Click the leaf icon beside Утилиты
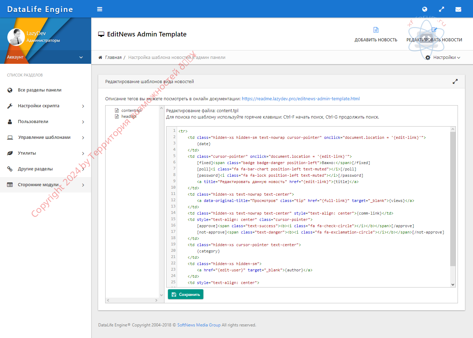 (10, 153)
